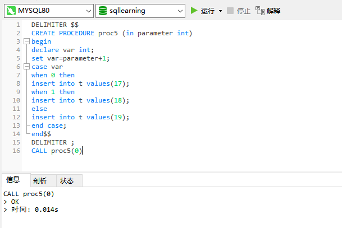Image resolution: width=342 pixels, height=228 pixels.
Task: Click the 'when 1 then' line
Action: pyautogui.click(x=53, y=92)
